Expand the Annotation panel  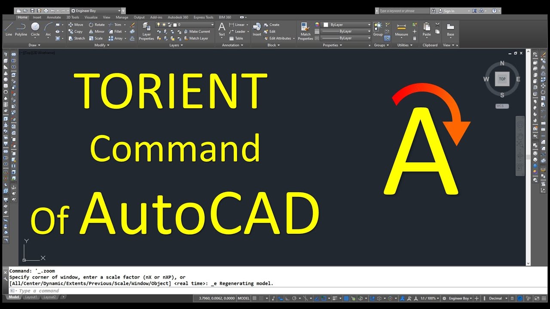pyautogui.click(x=232, y=45)
